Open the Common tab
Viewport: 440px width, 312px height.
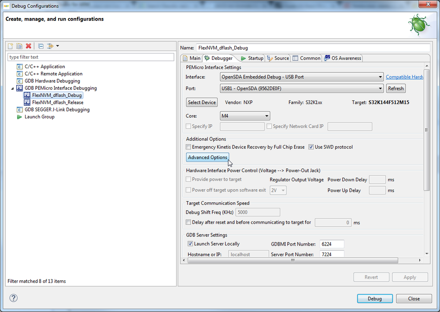pos(307,58)
